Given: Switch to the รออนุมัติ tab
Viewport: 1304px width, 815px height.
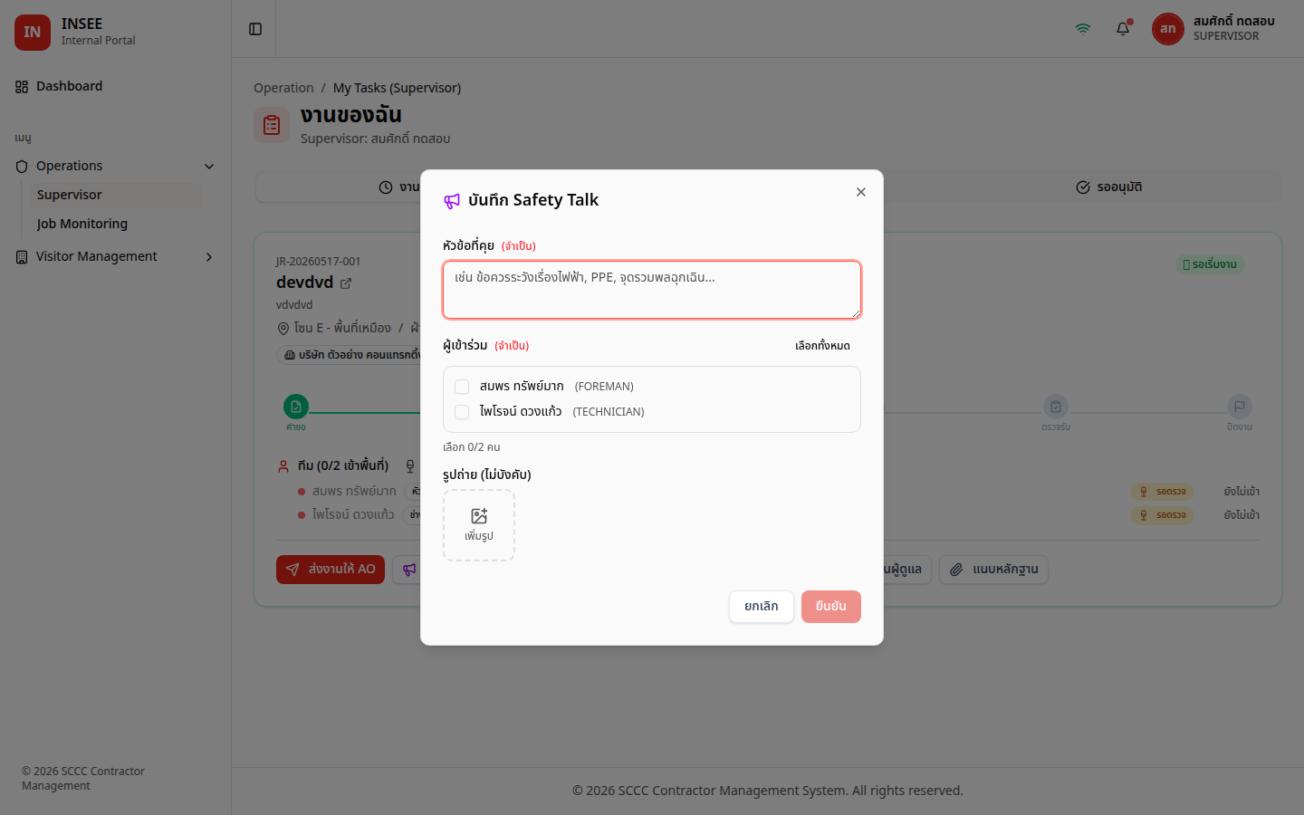Looking at the screenshot, I should 1108,187.
